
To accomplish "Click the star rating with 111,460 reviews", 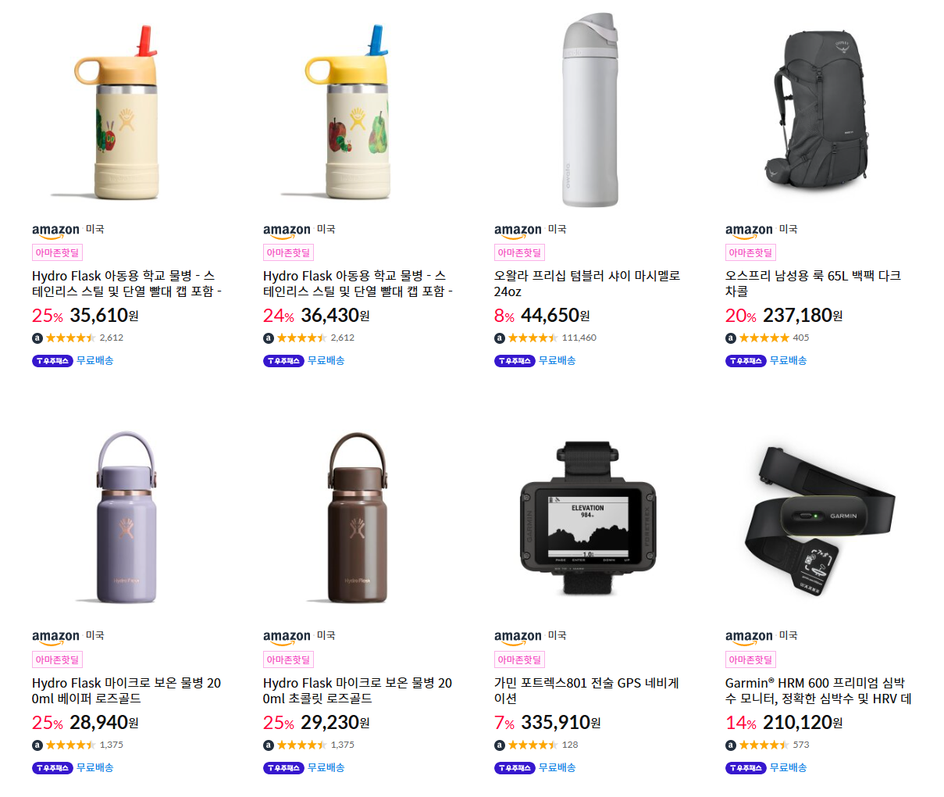I will [x=533, y=338].
